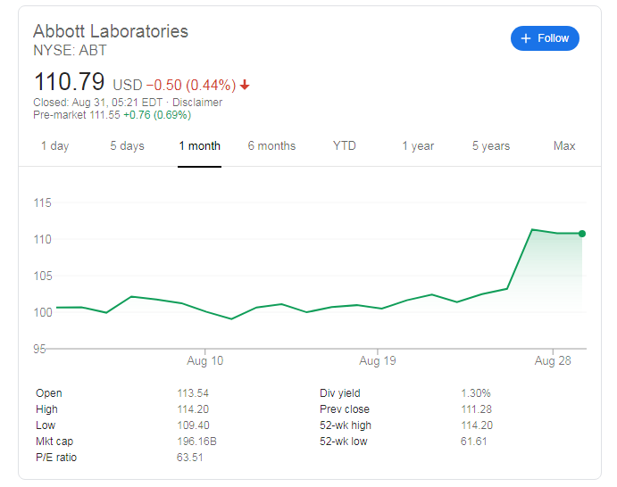
Task: Click the Abbott Laboratories title
Action: click(x=111, y=31)
